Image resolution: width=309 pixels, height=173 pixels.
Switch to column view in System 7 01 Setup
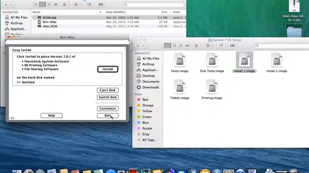pyautogui.click(x=181, y=46)
